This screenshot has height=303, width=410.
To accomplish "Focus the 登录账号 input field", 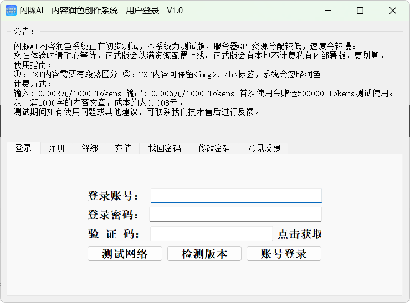I will pyautogui.click(x=236, y=196).
